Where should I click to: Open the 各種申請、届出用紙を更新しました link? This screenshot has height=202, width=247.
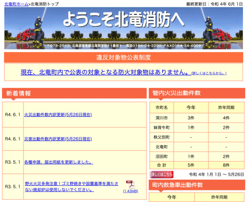59,162
